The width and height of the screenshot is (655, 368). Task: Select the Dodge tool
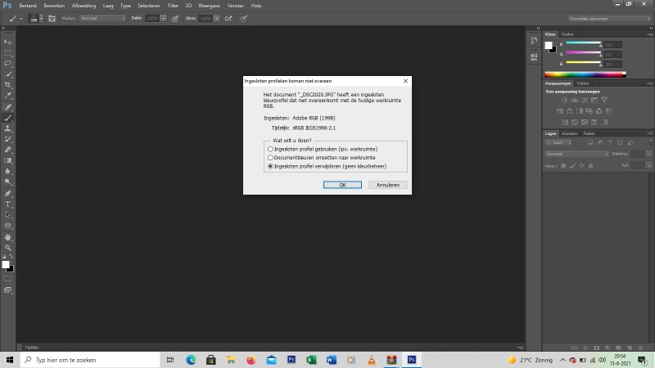(8, 182)
